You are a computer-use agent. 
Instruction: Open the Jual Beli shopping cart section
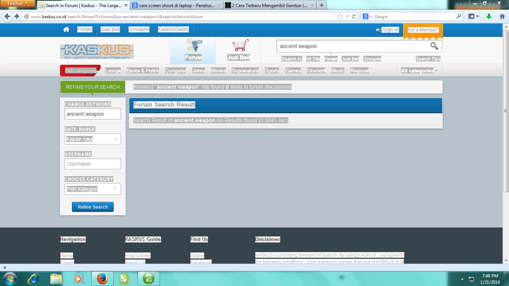coord(239,50)
